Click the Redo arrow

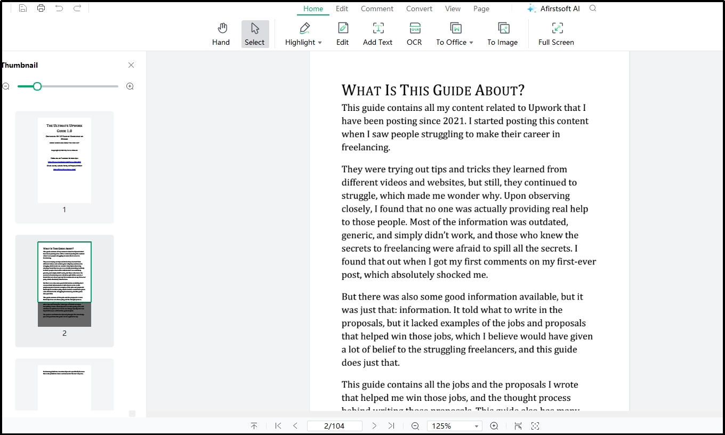pyautogui.click(x=77, y=8)
